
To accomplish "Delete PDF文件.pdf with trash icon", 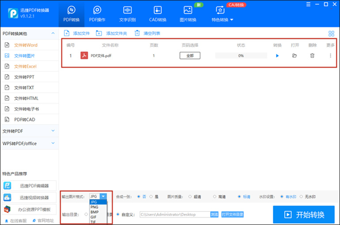I will tap(312, 56).
